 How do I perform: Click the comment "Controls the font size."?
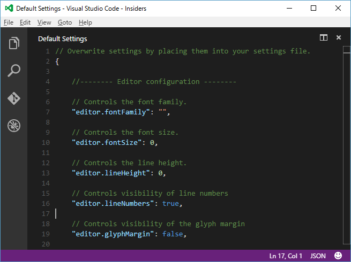click(x=125, y=132)
